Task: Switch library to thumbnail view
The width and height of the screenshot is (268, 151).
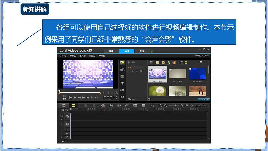Action: tap(186, 62)
